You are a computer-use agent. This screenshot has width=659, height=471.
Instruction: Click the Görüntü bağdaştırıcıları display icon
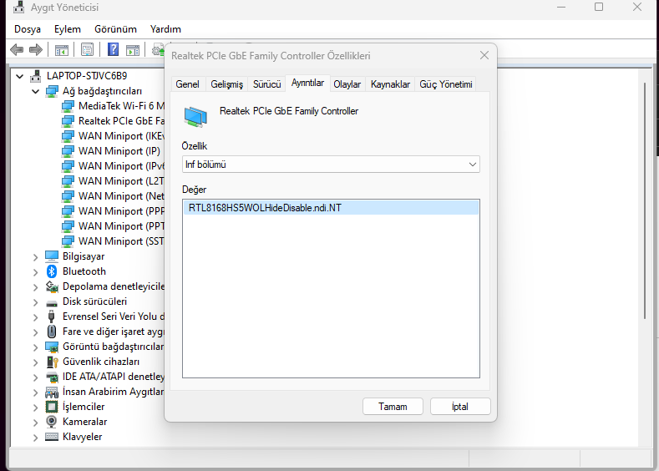[x=52, y=347]
